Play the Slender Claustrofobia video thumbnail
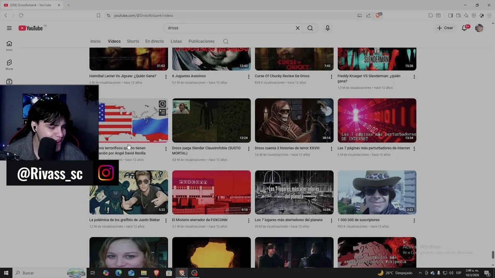 tap(212, 120)
